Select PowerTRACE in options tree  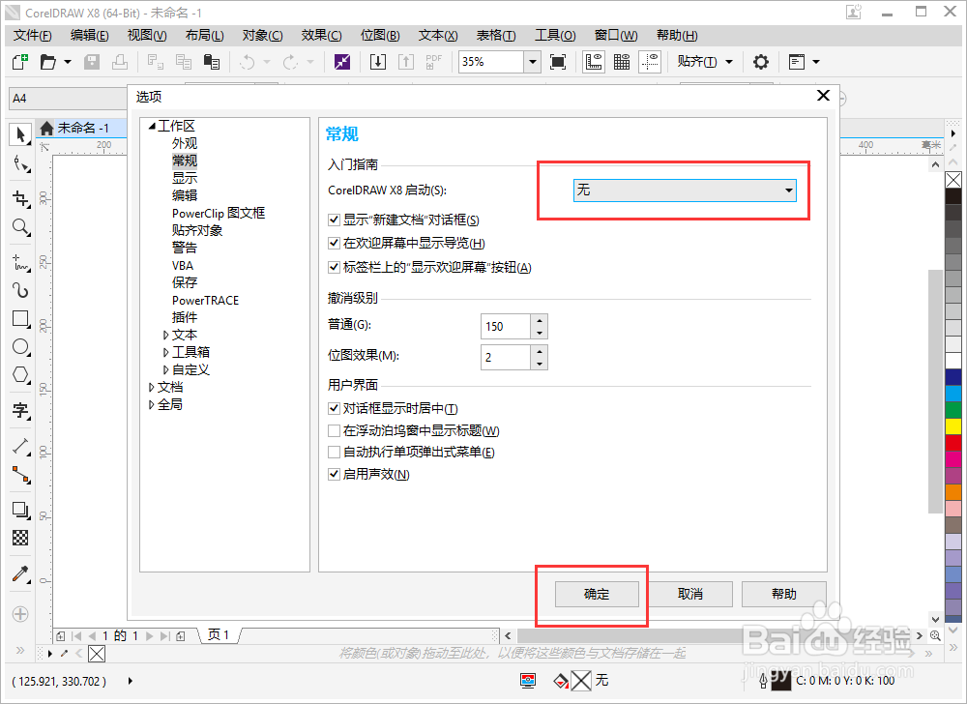(x=205, y=300)
